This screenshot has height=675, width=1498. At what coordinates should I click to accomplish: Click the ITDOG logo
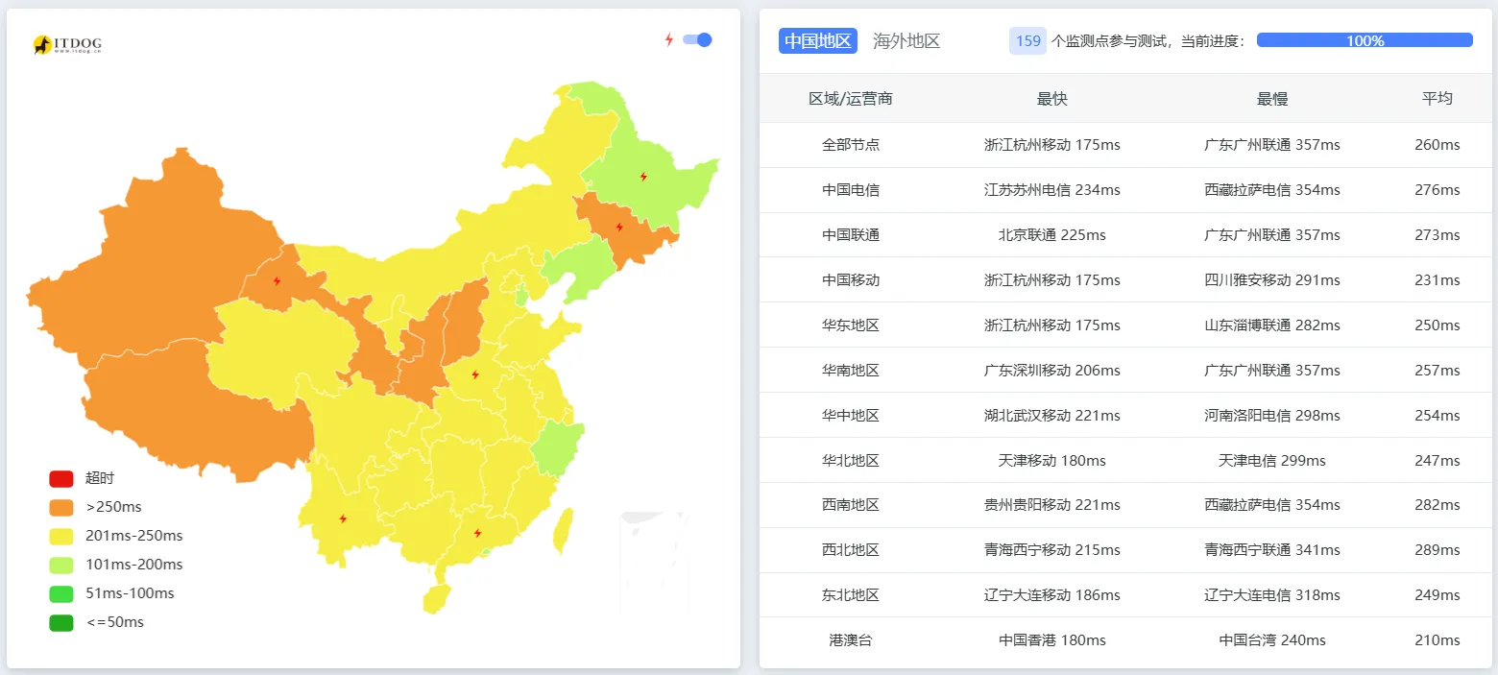pos(66,43)
